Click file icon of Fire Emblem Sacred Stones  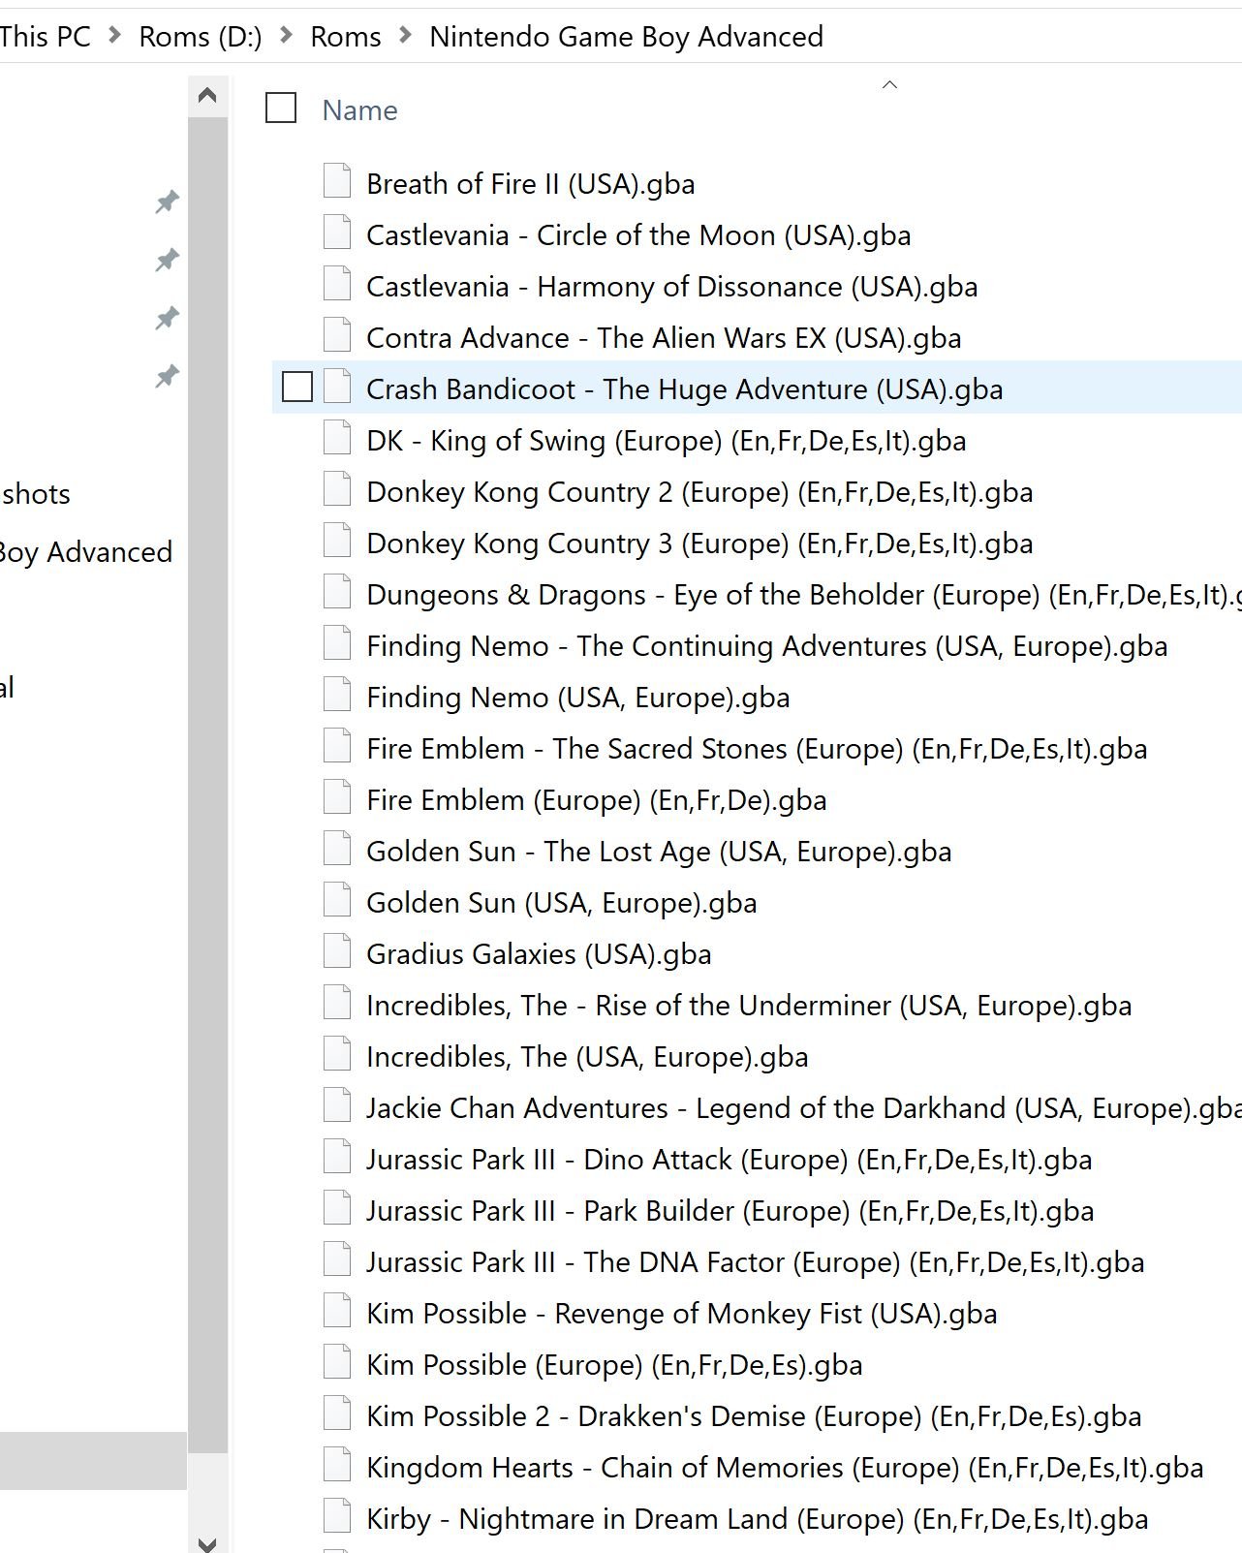click(336, 746)
